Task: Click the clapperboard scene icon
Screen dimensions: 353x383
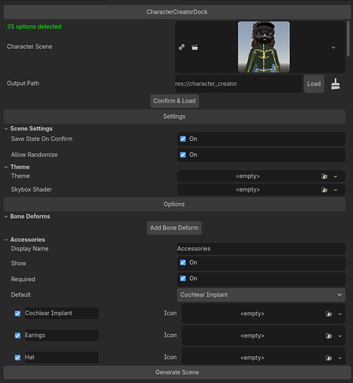Action: (x=195, y=47)
